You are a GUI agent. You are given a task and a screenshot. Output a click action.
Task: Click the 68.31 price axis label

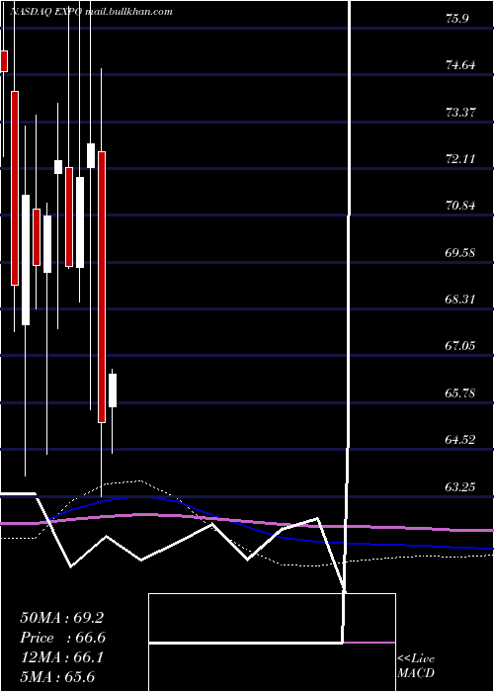[460, 299]
